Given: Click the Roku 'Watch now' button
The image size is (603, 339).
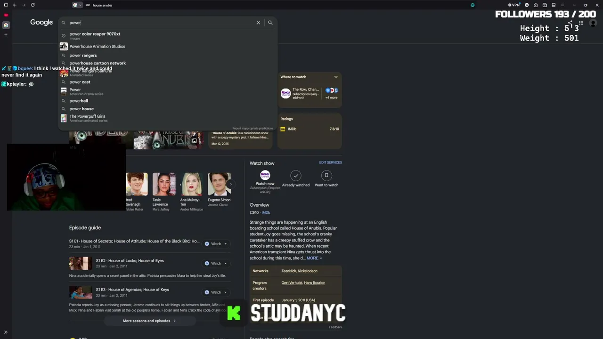Looking at the screenshot, I should pyautogui.click(x=265, y=182).
